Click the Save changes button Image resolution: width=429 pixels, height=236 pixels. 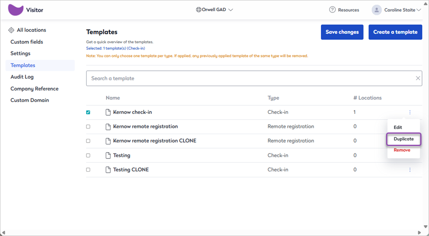(x=342, y=32)
